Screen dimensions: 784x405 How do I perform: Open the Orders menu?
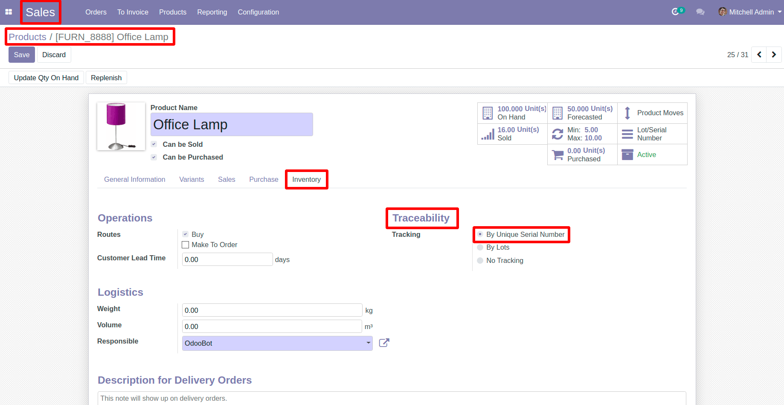pos(96,12)
